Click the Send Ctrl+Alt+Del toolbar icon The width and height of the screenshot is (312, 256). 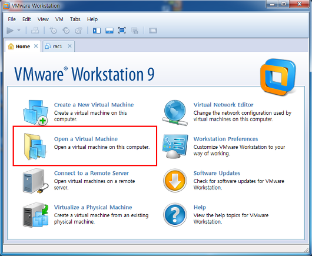point(35,31)
